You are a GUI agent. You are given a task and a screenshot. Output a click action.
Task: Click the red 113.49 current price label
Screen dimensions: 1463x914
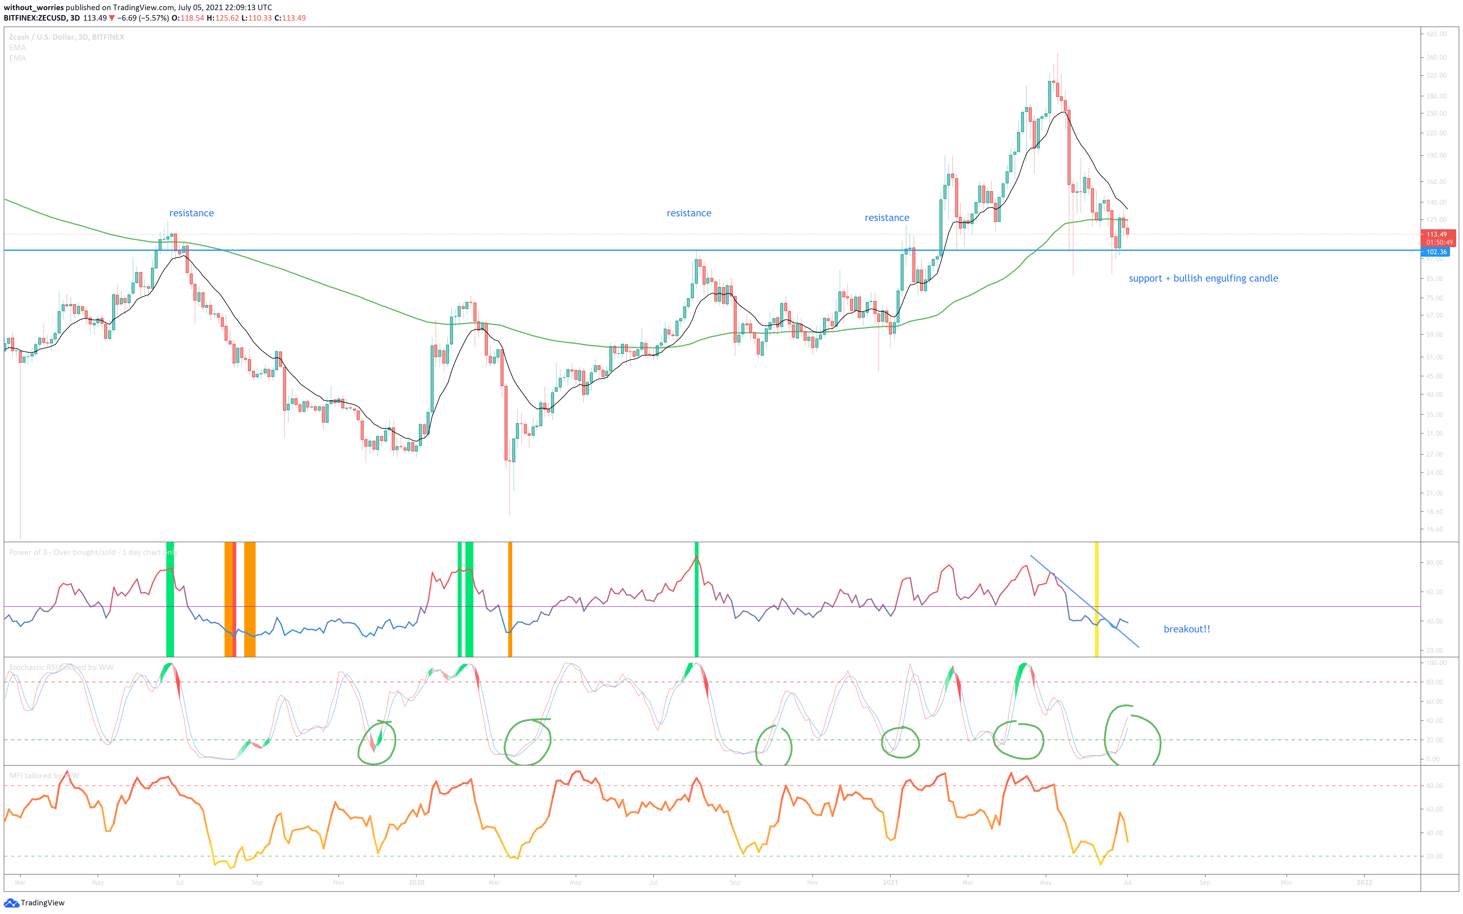[1437, 235]
